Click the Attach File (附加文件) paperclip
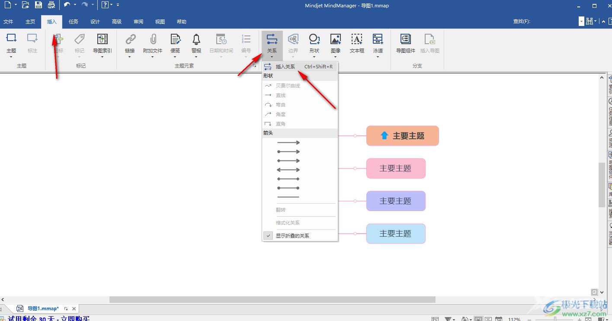Viewport: 612px width, 321px height. click(153, 39)
